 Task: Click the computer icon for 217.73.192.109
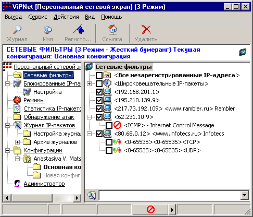coord(107,108)
